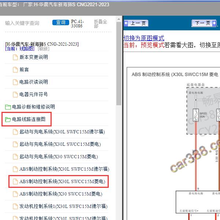The width and height of the screenshot is (220, 220).
Task: Open 起动与充电系统(X30 SWCC15M菱电)
Action: 59,156
